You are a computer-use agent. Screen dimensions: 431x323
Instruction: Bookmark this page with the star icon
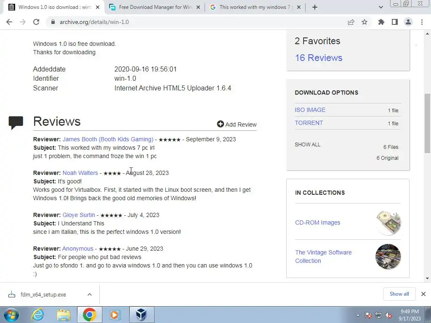[364, 22]
